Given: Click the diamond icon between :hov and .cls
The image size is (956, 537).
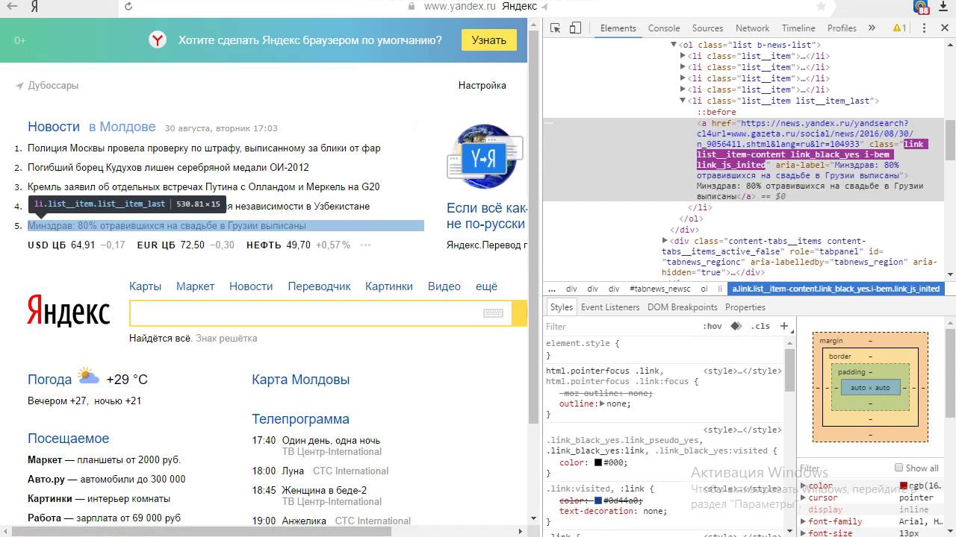Looking at the screenshot, I should point(736,326).
